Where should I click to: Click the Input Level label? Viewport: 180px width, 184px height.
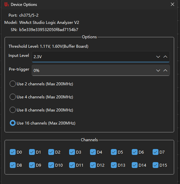point(19,55)
